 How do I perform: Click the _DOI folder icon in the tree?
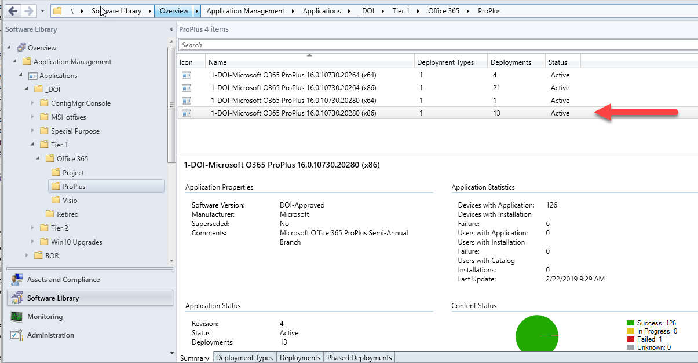(39, 89)
